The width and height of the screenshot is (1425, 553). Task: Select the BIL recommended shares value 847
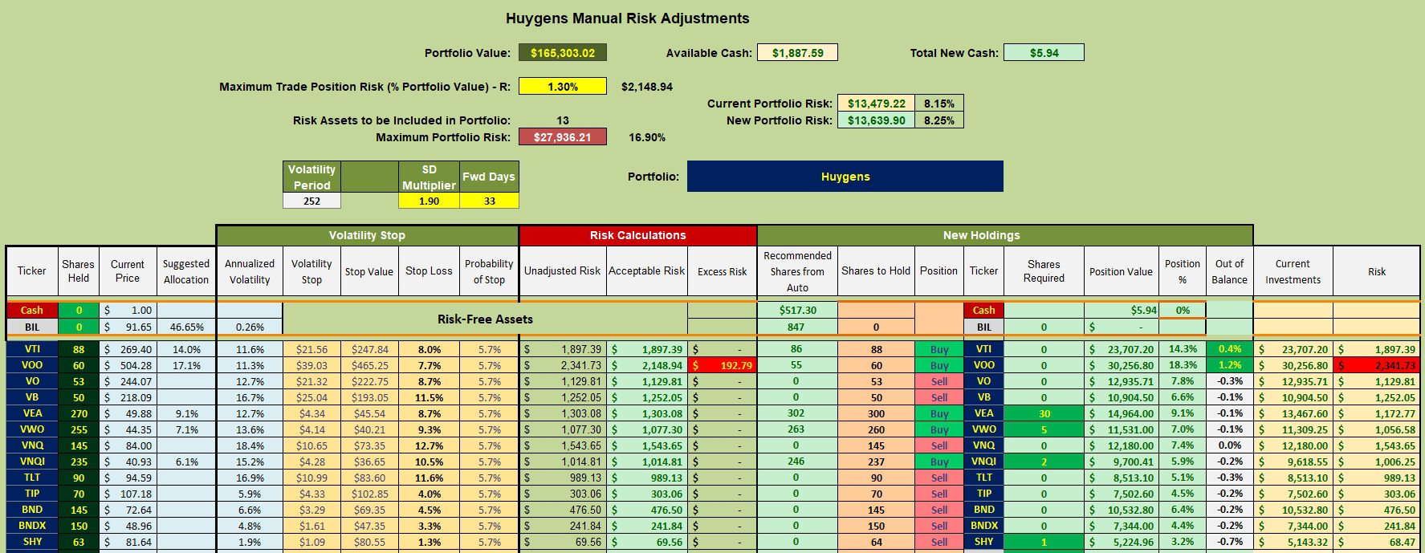(x=796, y=327)
